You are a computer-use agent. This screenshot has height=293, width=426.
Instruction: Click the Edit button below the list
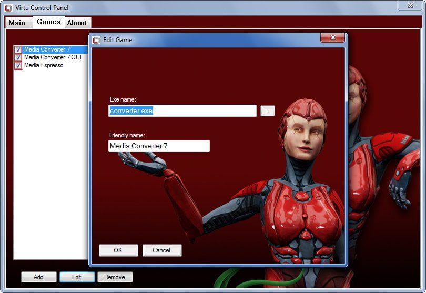[x=77, y=277]
